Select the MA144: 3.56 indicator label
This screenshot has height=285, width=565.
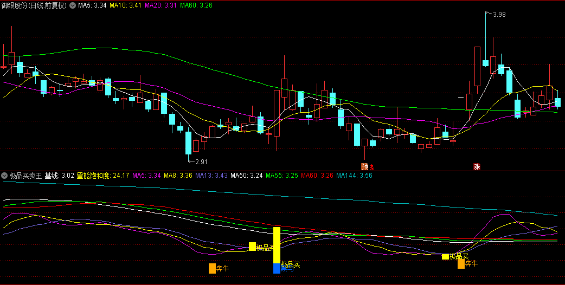[x=354, y=176]
